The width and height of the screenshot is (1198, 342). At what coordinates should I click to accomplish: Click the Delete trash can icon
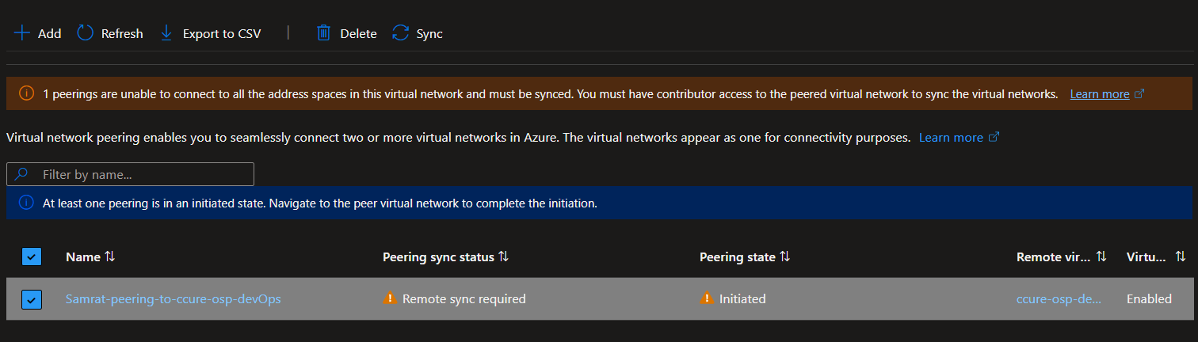point(323,33)
